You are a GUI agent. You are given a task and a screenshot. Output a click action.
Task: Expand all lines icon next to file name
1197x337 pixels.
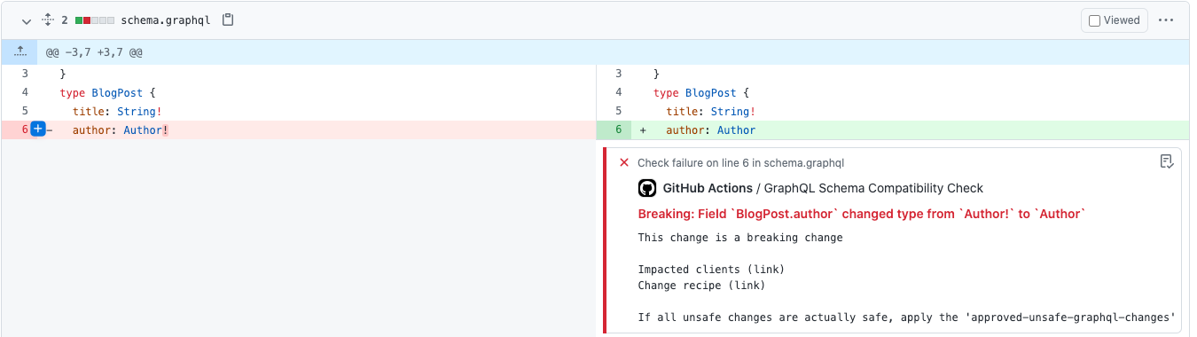click(x=49, y=20)
